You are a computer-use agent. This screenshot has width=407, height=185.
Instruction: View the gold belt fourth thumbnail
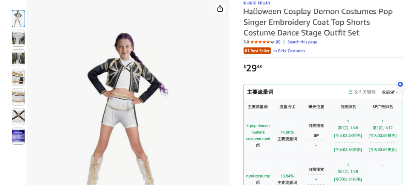pos(18,77)
